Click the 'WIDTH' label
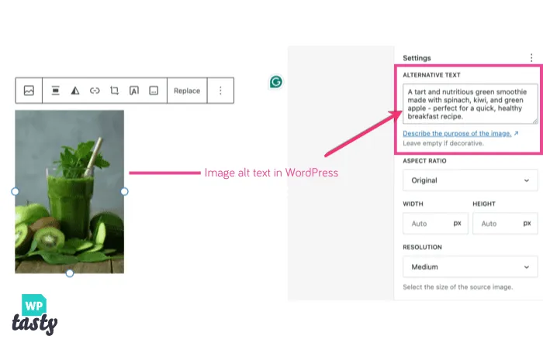Screen dimensions: 543x346 pyautogui.click(x=413, y=204)
